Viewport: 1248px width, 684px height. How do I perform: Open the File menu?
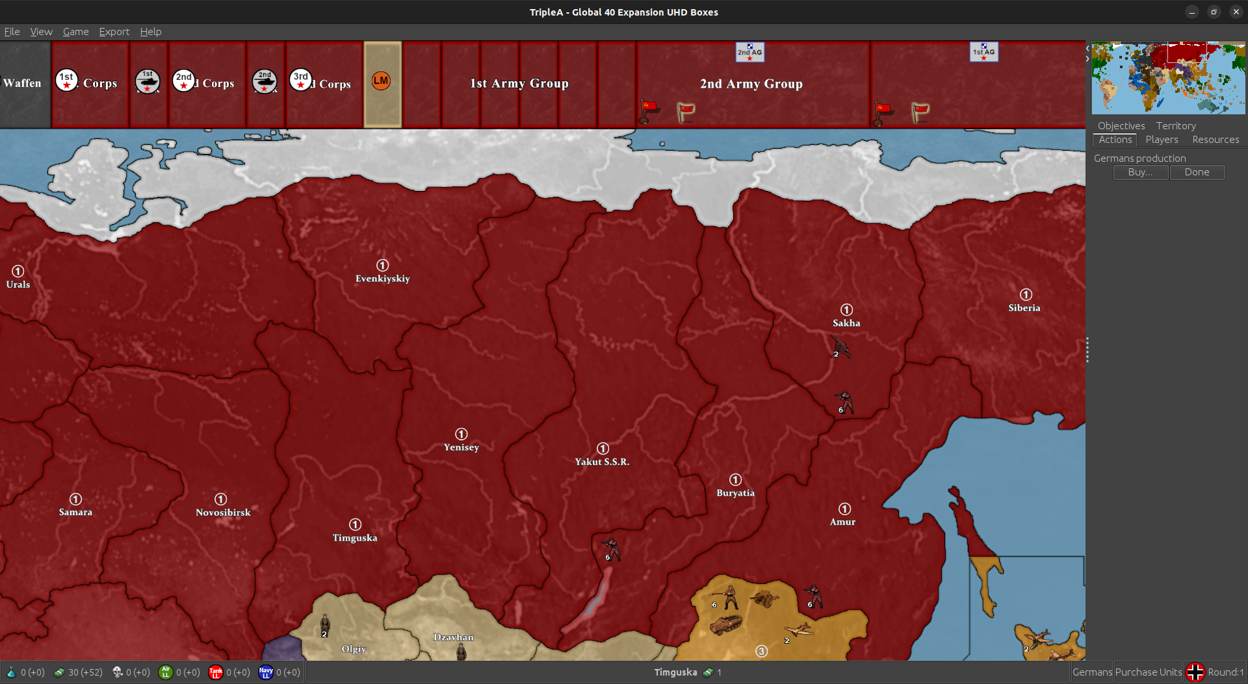pos(12,31)
